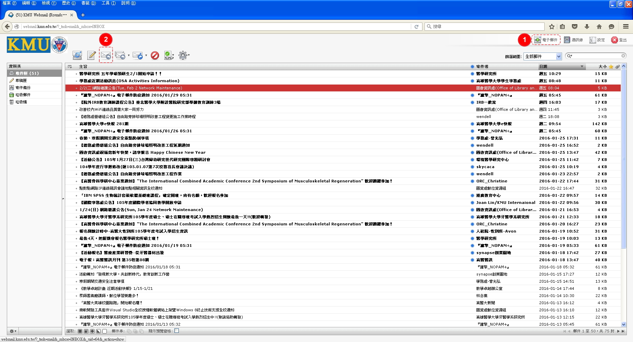Image resolution: width=633 pixels, height=342 pixels.
Task: Open the 垃圾桶 trash folder
Action: (34, 102)
